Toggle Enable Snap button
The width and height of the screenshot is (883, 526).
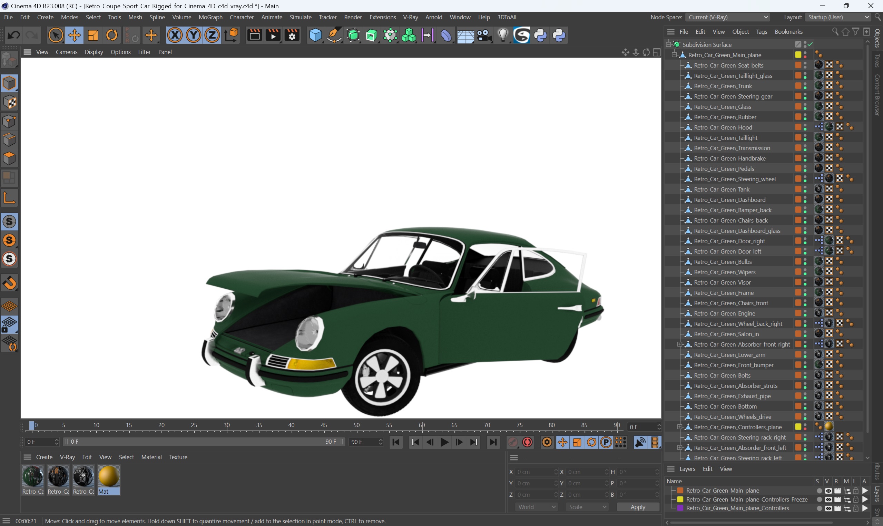[10, 283]
